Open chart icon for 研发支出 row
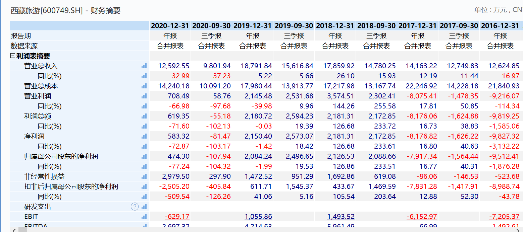The image size is (523, 232). point(144,207)
